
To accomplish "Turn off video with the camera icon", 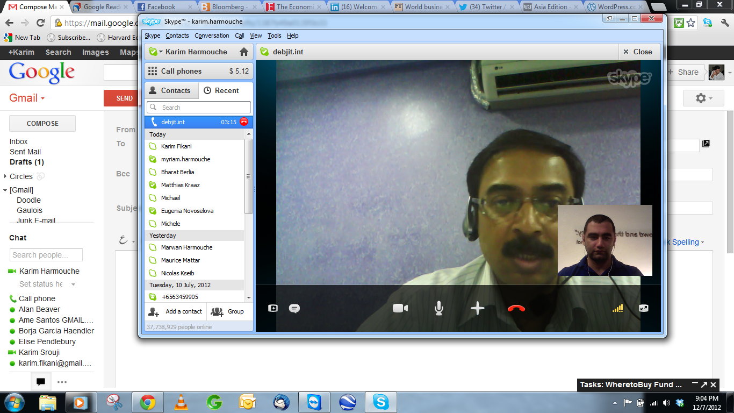I will tap(400, 308).
